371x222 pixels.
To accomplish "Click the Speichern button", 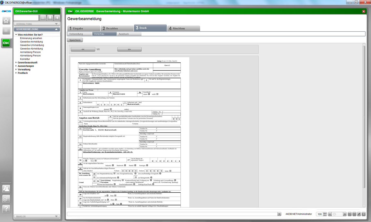I will (75, 40).
